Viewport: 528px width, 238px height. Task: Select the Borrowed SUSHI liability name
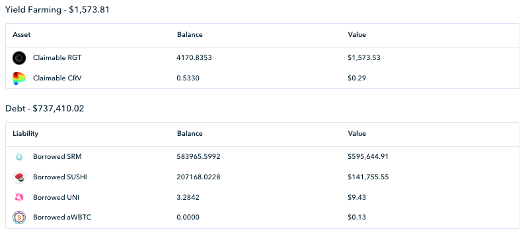(x=60, y=177)
